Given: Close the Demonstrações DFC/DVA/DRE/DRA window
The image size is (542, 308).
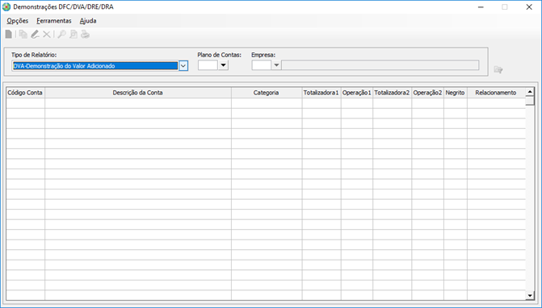Looking at the screenshot, I should (x=529, y=7).
